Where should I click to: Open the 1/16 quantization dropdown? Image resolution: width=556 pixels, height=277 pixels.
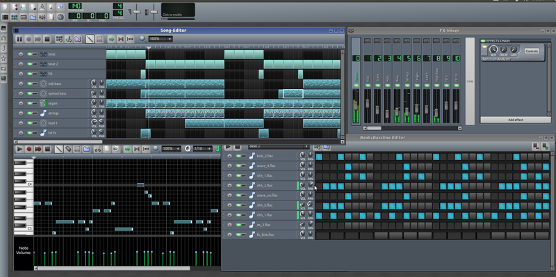pyautogui.click(x=202, y=149)
